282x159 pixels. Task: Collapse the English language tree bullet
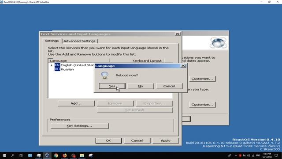point(52,65)
